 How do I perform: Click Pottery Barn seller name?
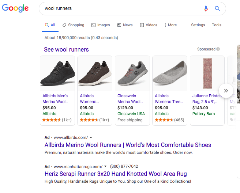click(x=203, y=114)
